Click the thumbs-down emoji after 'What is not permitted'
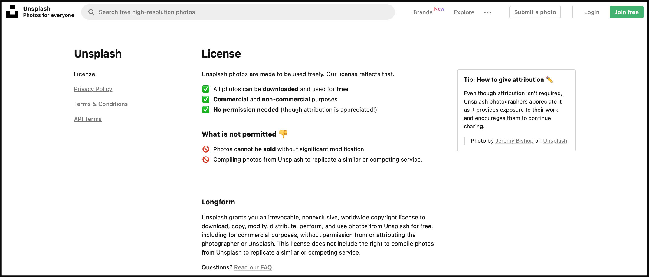The height and width of the screenshot is (277, 649). pos(284,134)
